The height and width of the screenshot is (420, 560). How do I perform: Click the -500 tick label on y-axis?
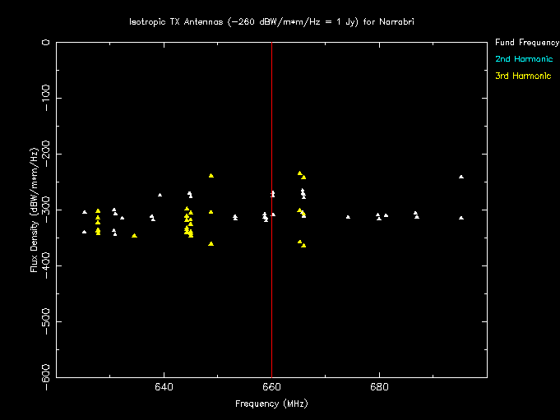(x=46, y=321)
